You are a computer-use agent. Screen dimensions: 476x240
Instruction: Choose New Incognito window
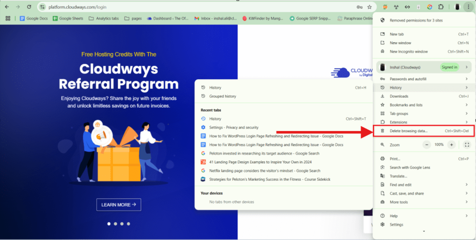[x=424, y=52]
